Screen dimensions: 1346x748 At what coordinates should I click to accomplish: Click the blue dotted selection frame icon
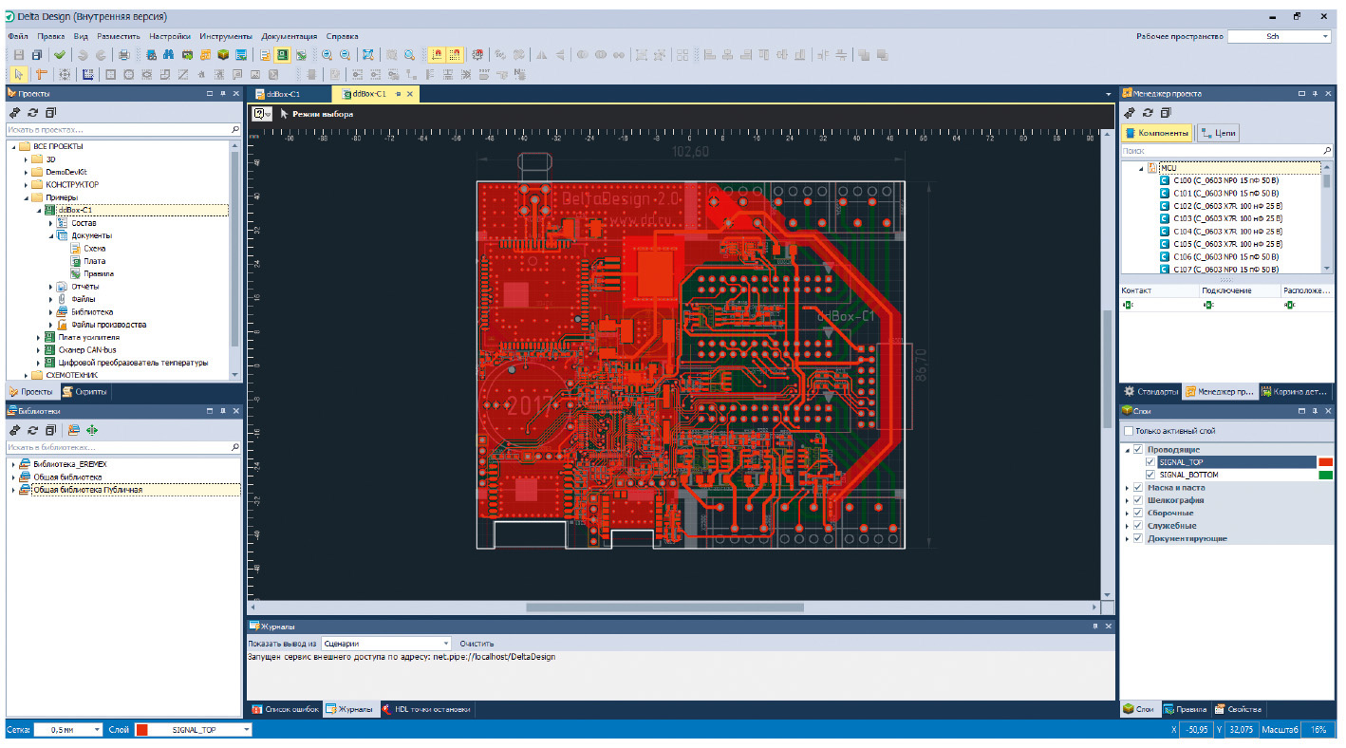pos(87,74)
